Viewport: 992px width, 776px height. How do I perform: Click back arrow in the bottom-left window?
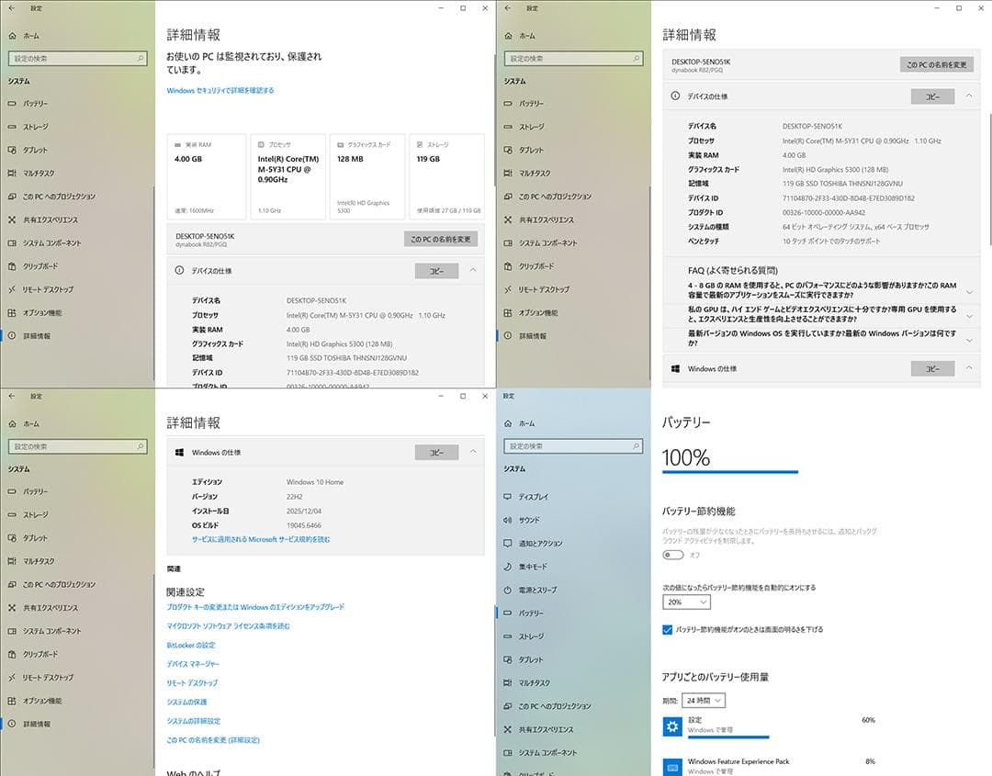click(x=11, y=397)
